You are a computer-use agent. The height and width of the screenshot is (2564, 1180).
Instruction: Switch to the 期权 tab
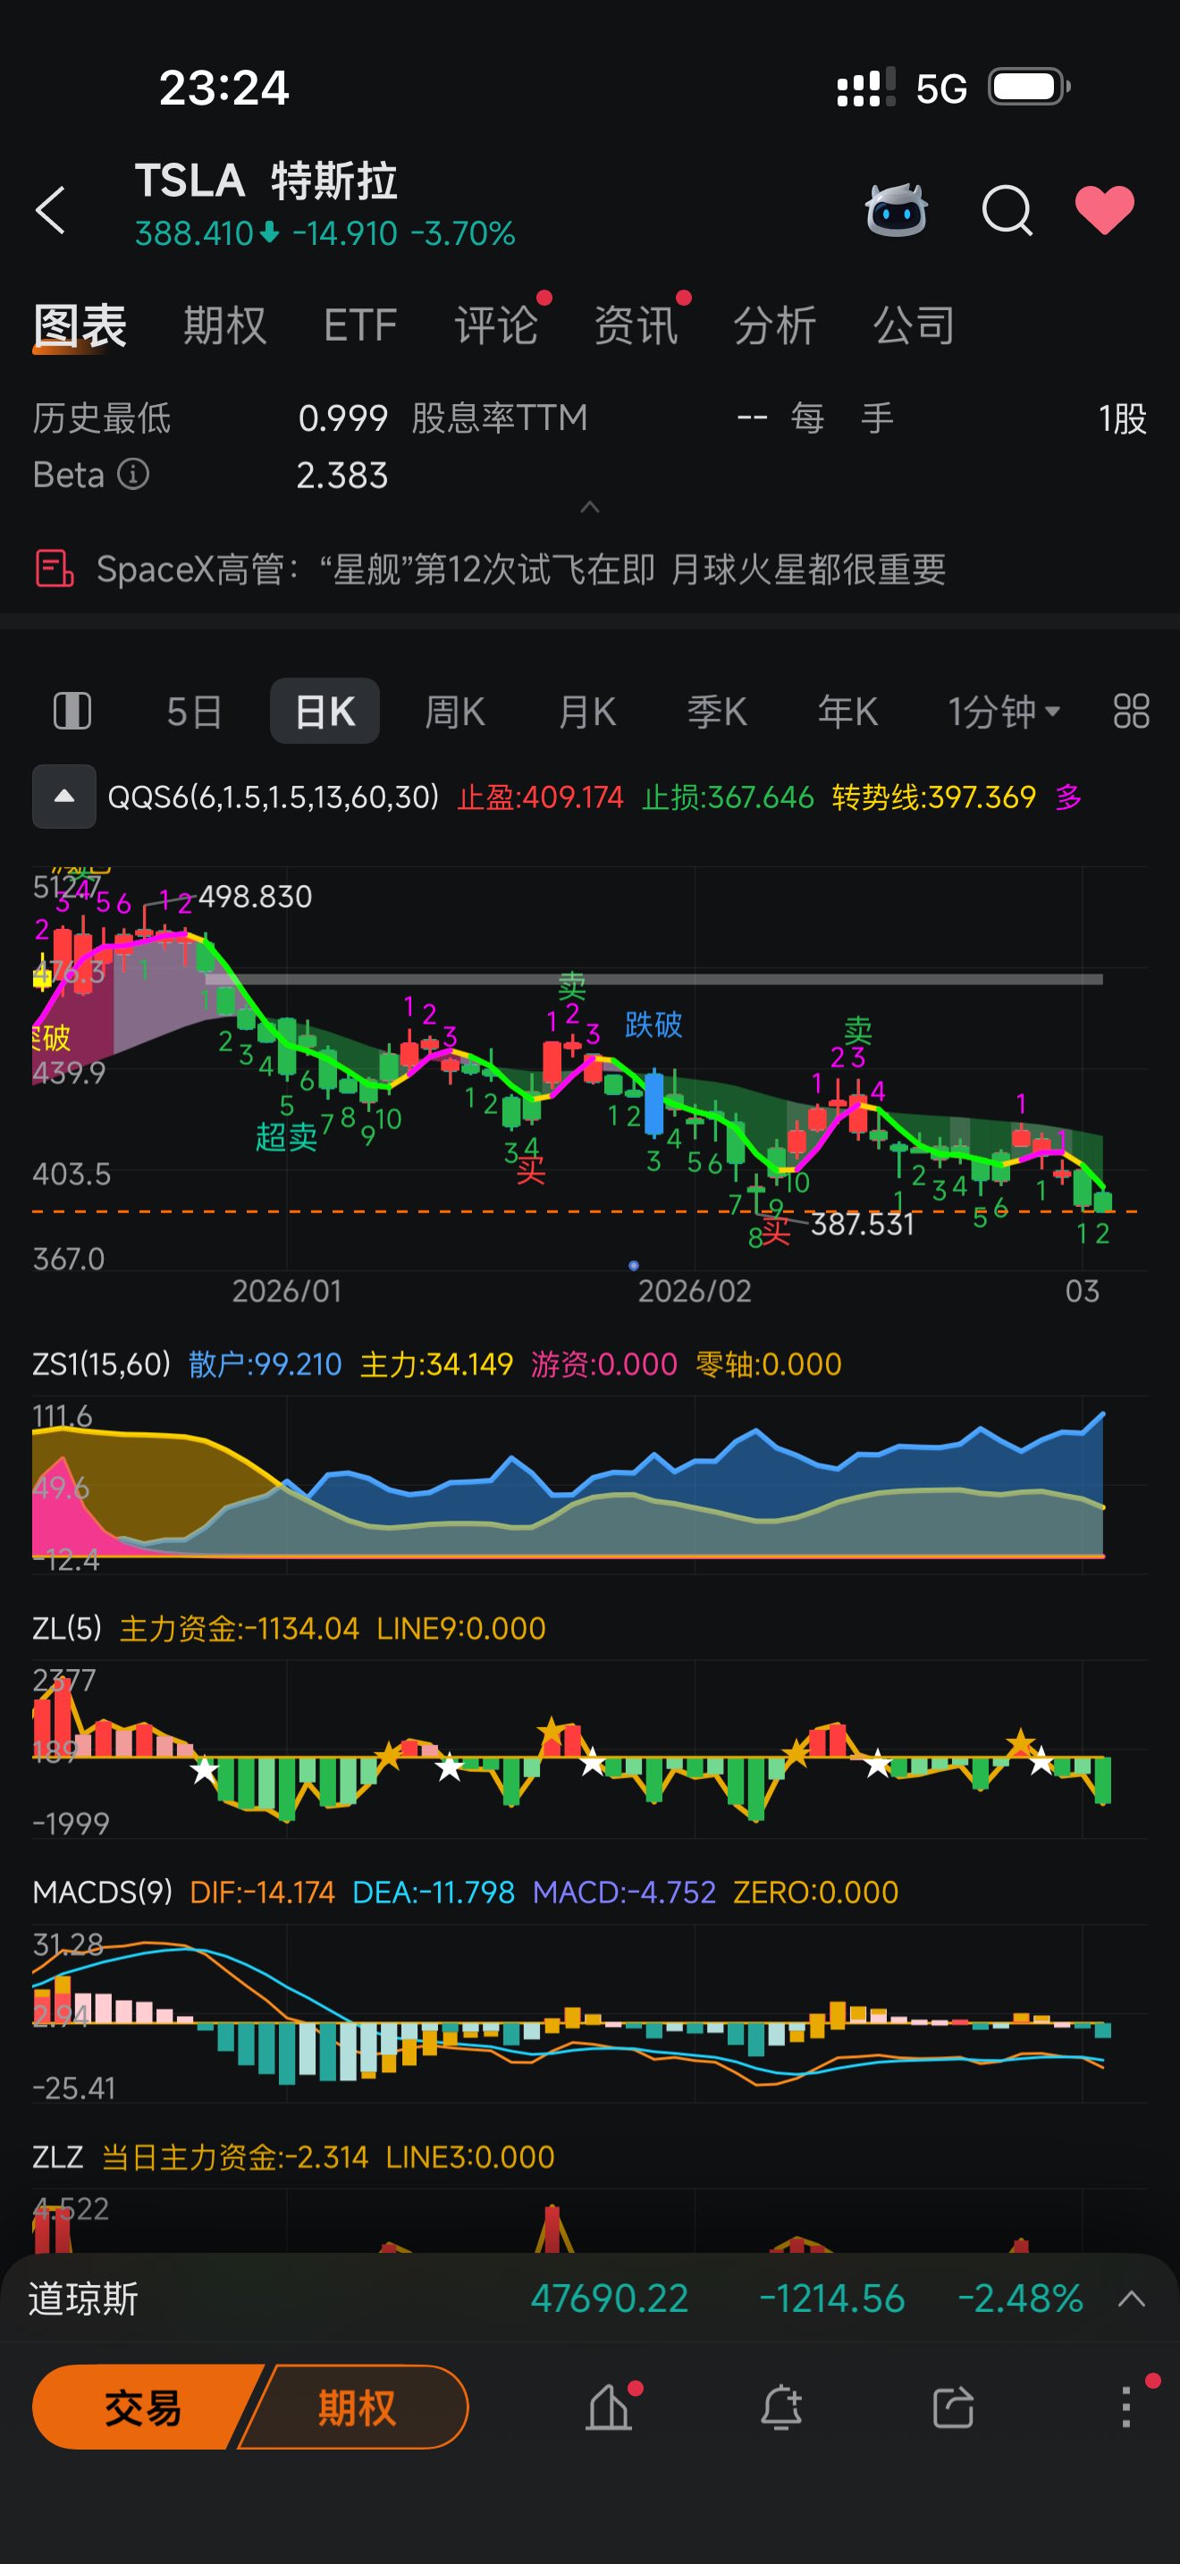click(x=225, y=325)
